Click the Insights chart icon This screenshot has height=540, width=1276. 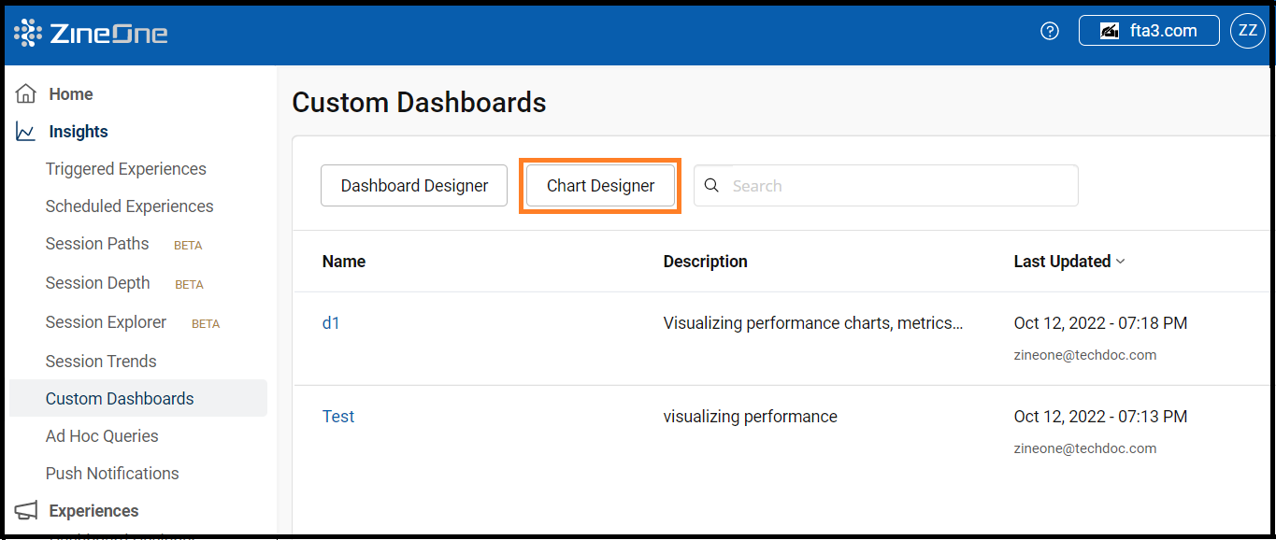click(x=25, y=131)
